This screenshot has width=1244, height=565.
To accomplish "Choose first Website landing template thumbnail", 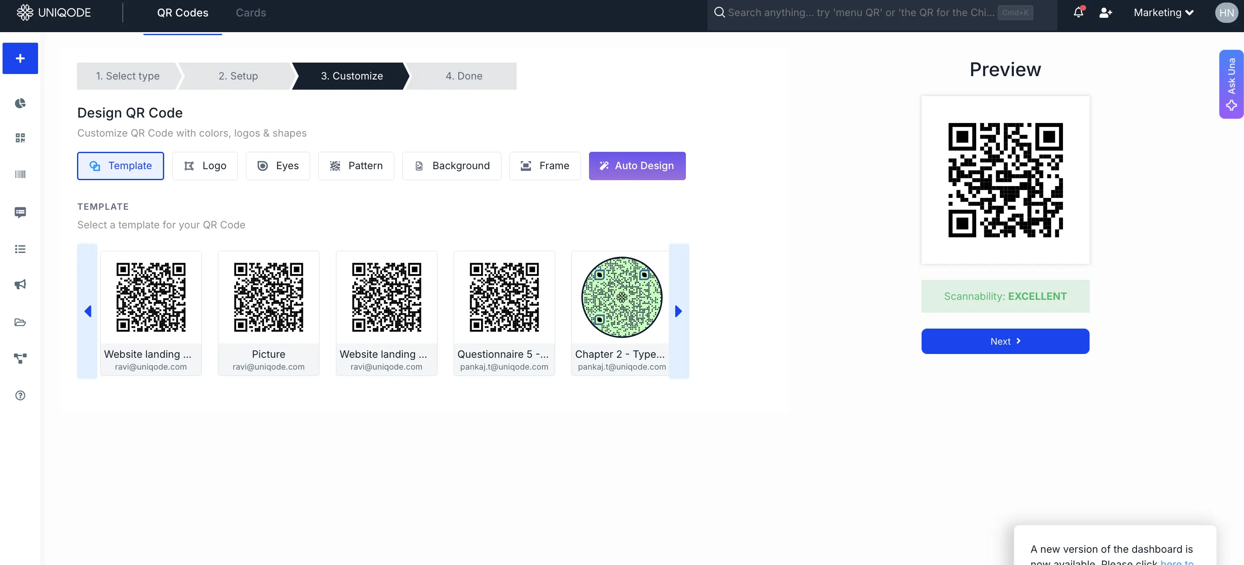I will [151, 313].
